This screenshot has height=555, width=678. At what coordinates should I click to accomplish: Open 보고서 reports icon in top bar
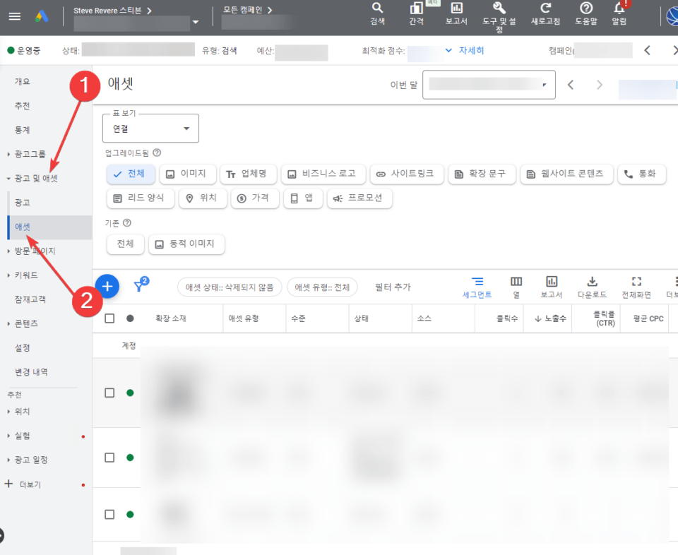pos(456,8)
